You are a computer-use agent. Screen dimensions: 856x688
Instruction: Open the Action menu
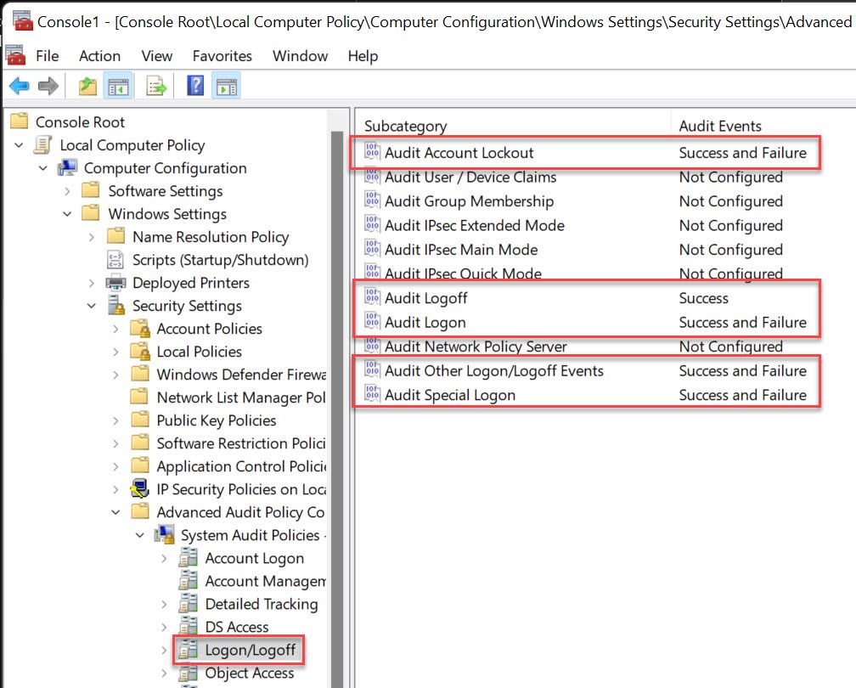[x=99, y=56]
